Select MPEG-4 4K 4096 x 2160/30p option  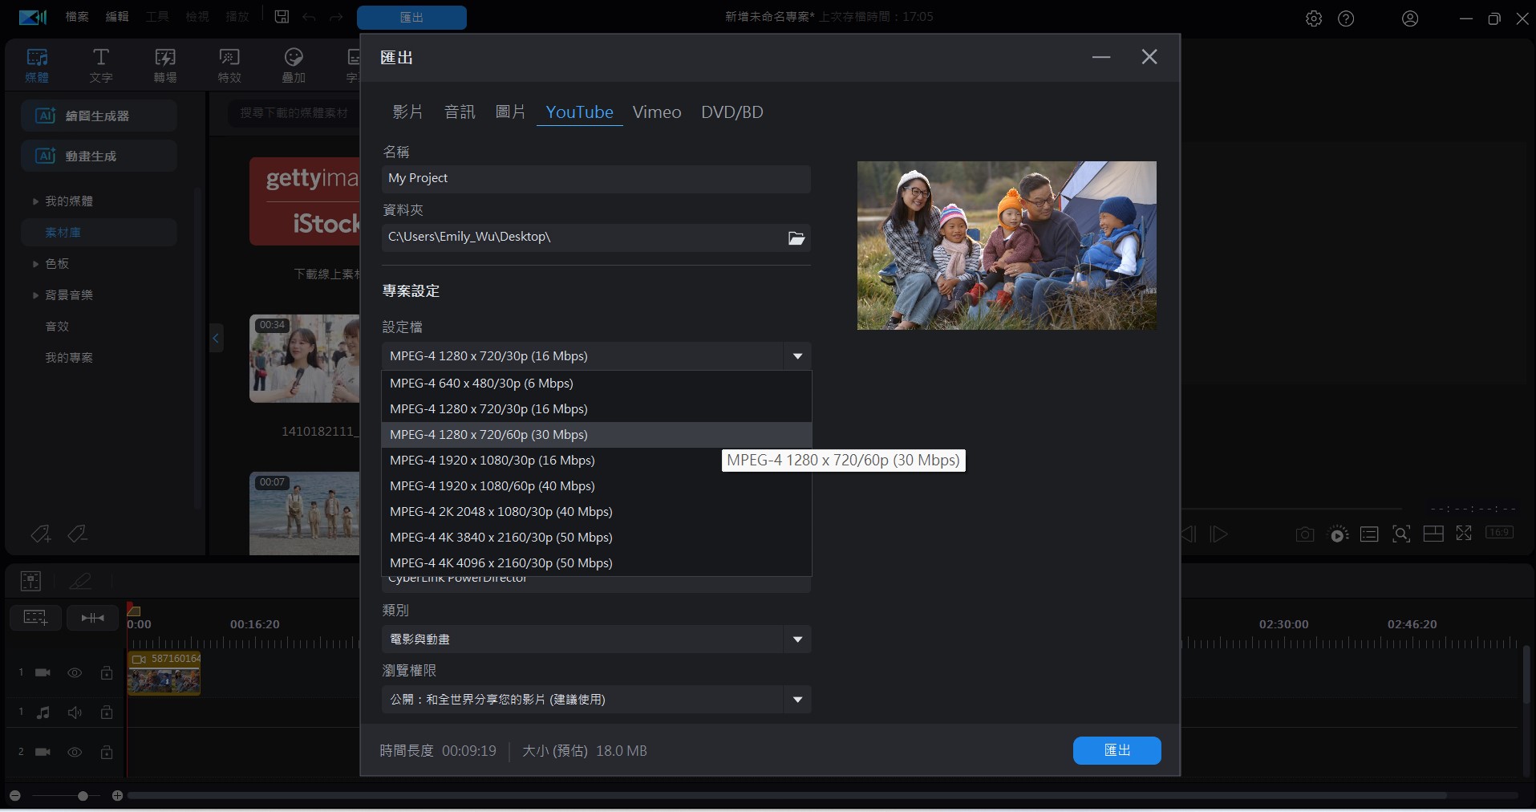click(597, 563)
